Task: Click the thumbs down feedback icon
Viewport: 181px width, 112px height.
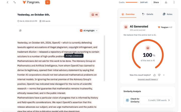Action: tap(159, 75)
